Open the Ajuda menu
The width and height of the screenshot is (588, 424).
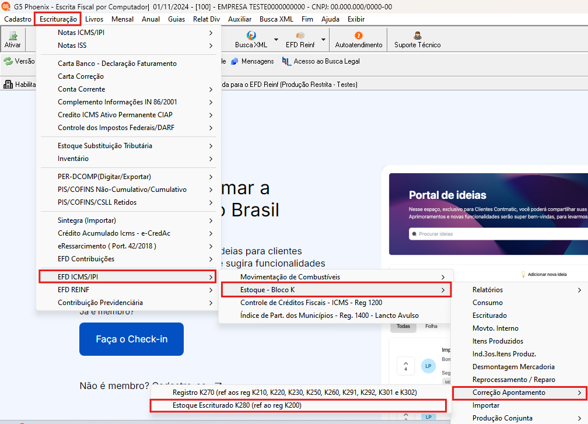point(330,19)
